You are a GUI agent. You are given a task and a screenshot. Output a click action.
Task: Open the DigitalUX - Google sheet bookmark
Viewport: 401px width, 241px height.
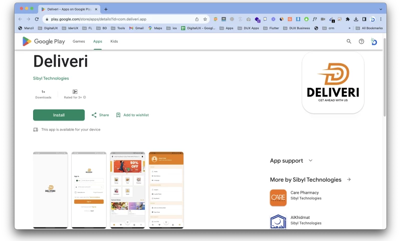(x=198, y=28)
